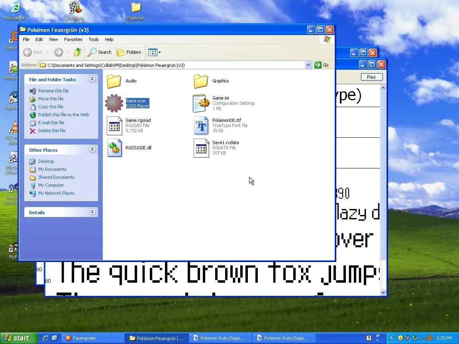Screen dimensions: 459x344
Task: Select the RGSS102E.dll file icon
Action: [114, 148]
